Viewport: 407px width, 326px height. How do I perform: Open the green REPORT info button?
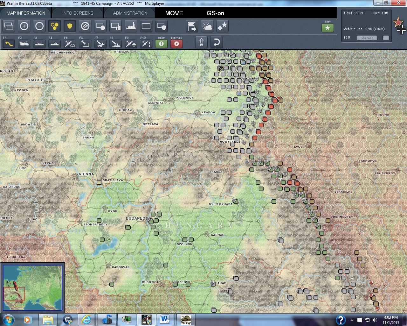click(x=162, y=44)
